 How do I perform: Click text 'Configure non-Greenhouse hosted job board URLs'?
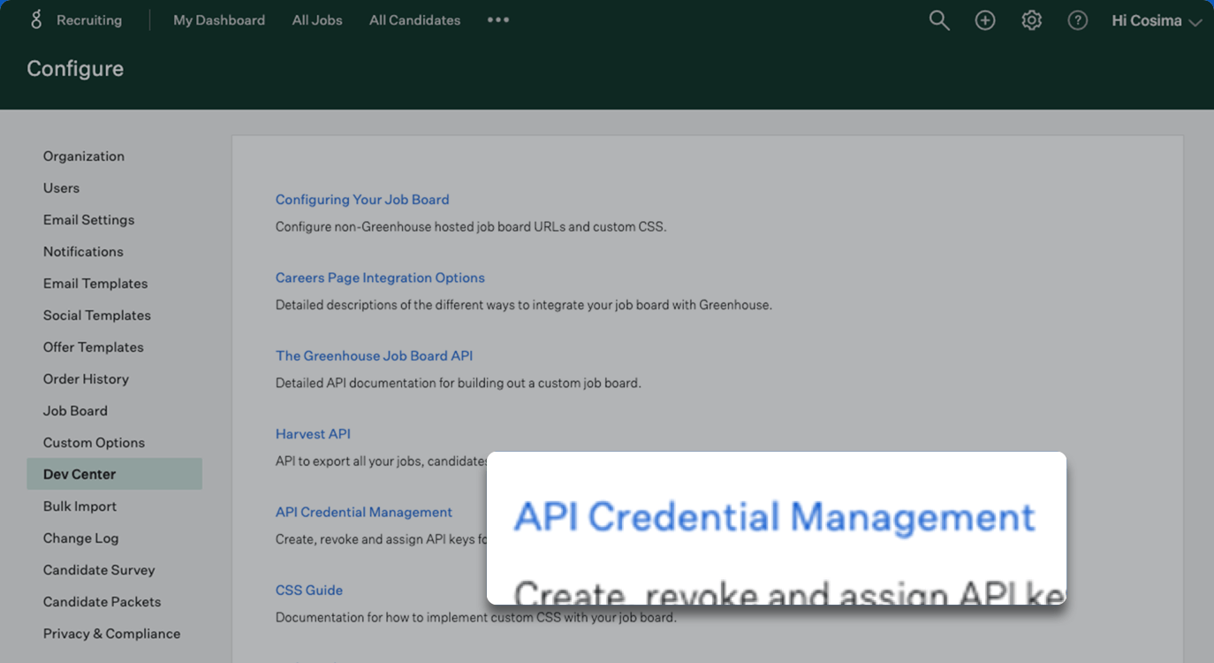coord(419,226)
